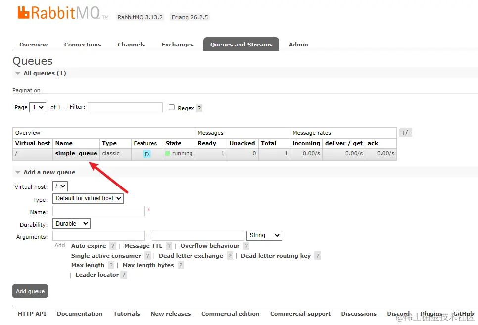Switch to the Overview tab
The width and height of the screenshot is (478, 325).
(34, 45)
